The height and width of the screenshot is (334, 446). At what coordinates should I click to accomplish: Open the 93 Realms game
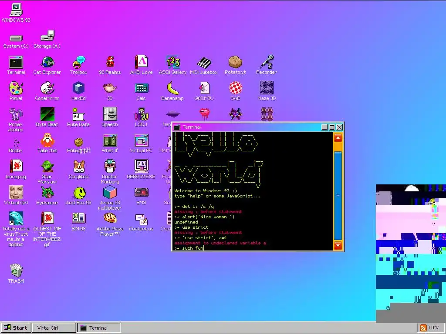click(110, 65)
